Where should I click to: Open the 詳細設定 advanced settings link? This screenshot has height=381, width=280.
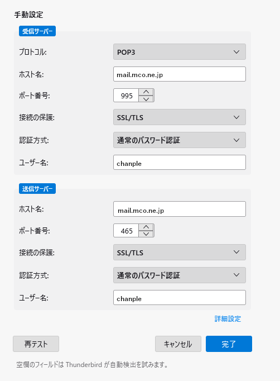(x=228, y=318)
